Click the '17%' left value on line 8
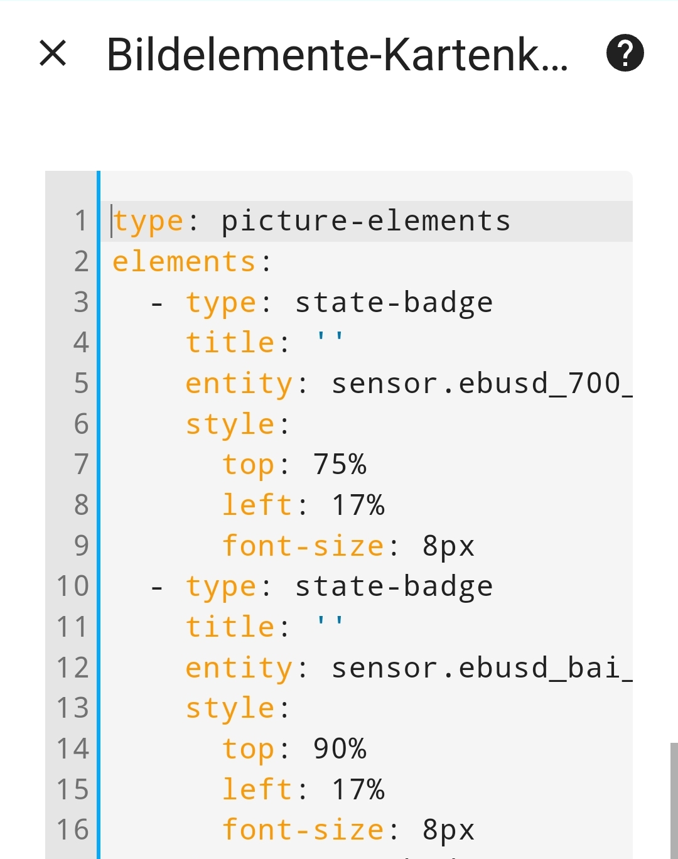 358,505
